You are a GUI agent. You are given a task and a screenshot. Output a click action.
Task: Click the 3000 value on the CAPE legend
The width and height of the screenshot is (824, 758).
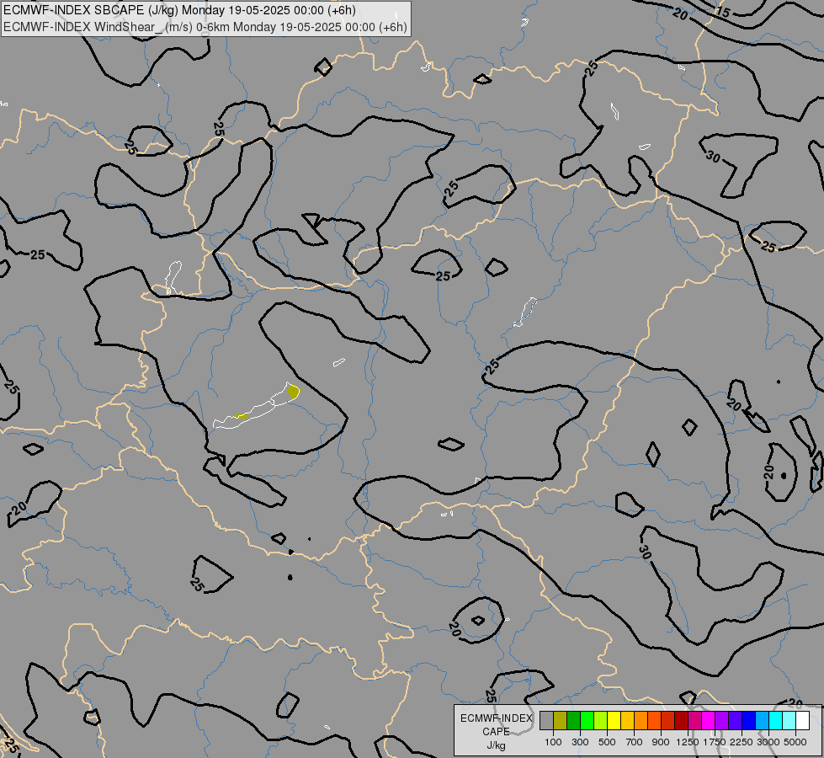coord(768,742)
